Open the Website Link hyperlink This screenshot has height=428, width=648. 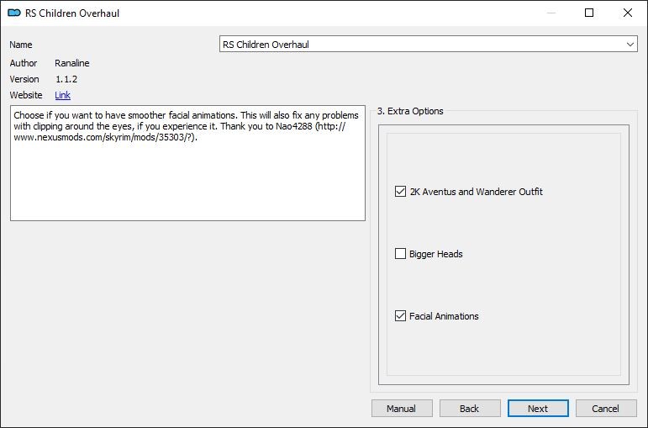(x=62, y=95)
